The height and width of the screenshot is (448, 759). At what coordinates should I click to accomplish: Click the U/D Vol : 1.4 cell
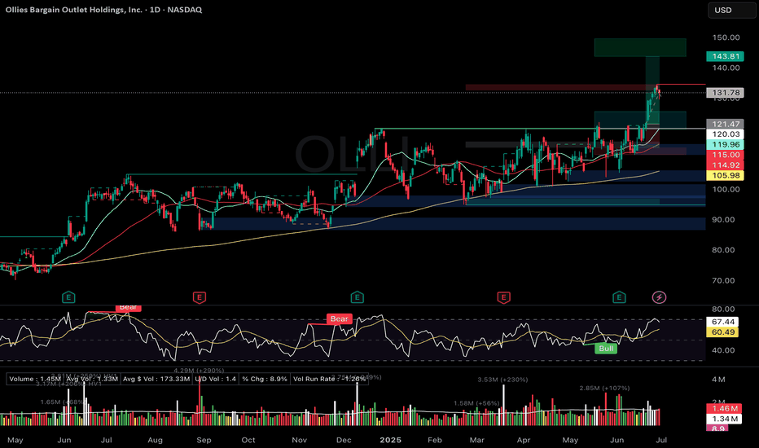point(216,379)
